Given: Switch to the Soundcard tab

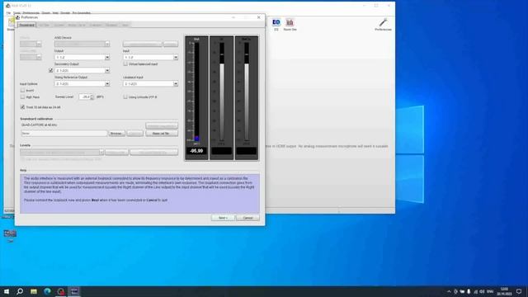Looking at the screenshot, I should coord(26,25).
